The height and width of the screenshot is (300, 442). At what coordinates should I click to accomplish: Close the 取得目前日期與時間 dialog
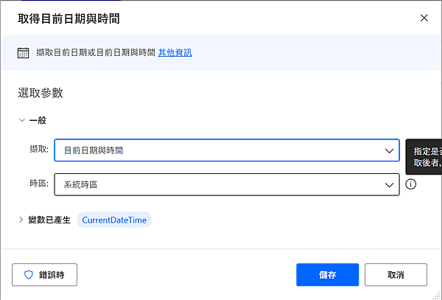tap(424, 18)
